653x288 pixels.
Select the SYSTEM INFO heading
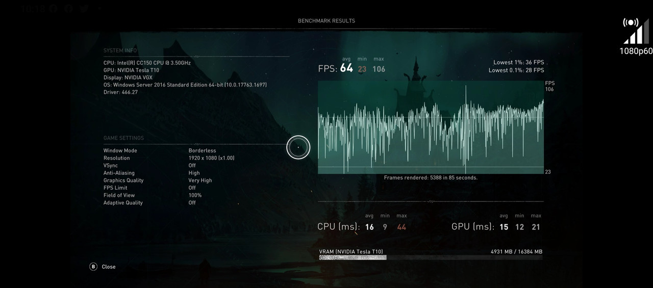[x=120, y=50]
